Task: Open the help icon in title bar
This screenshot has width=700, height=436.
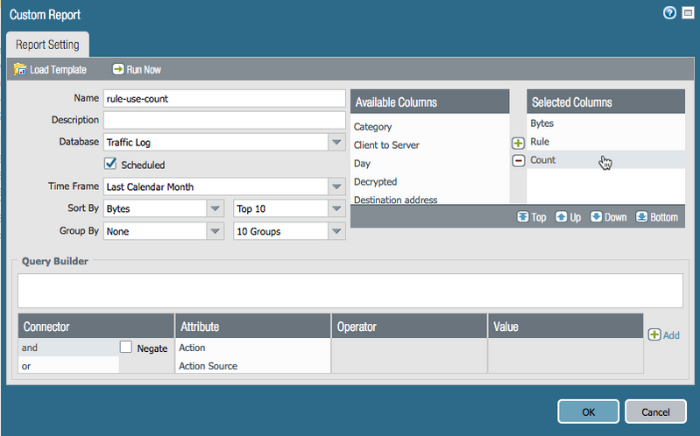Action: tap(670, 13)
